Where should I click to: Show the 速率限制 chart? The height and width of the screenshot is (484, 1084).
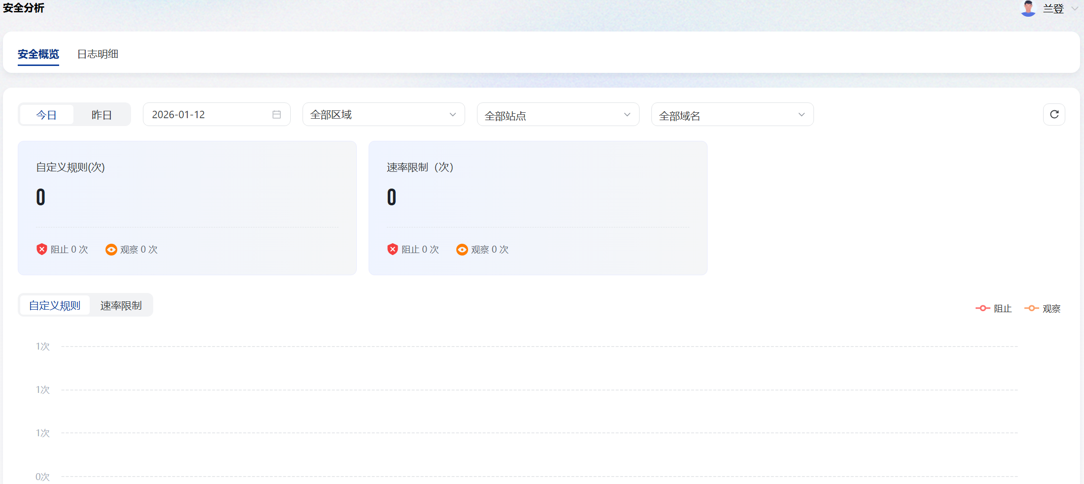[121, 305]
